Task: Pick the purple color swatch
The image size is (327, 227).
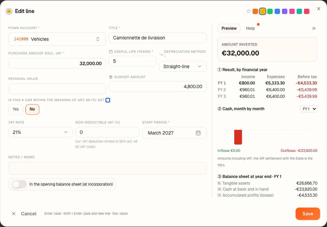Action: 284,11
